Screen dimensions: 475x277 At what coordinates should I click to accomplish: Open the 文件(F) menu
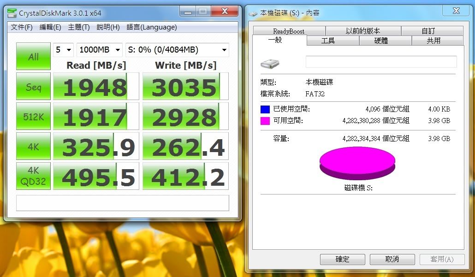point(22,27)
